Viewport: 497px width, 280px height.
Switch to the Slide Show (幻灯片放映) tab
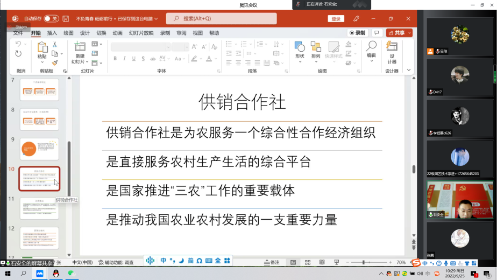coord(141,33)
